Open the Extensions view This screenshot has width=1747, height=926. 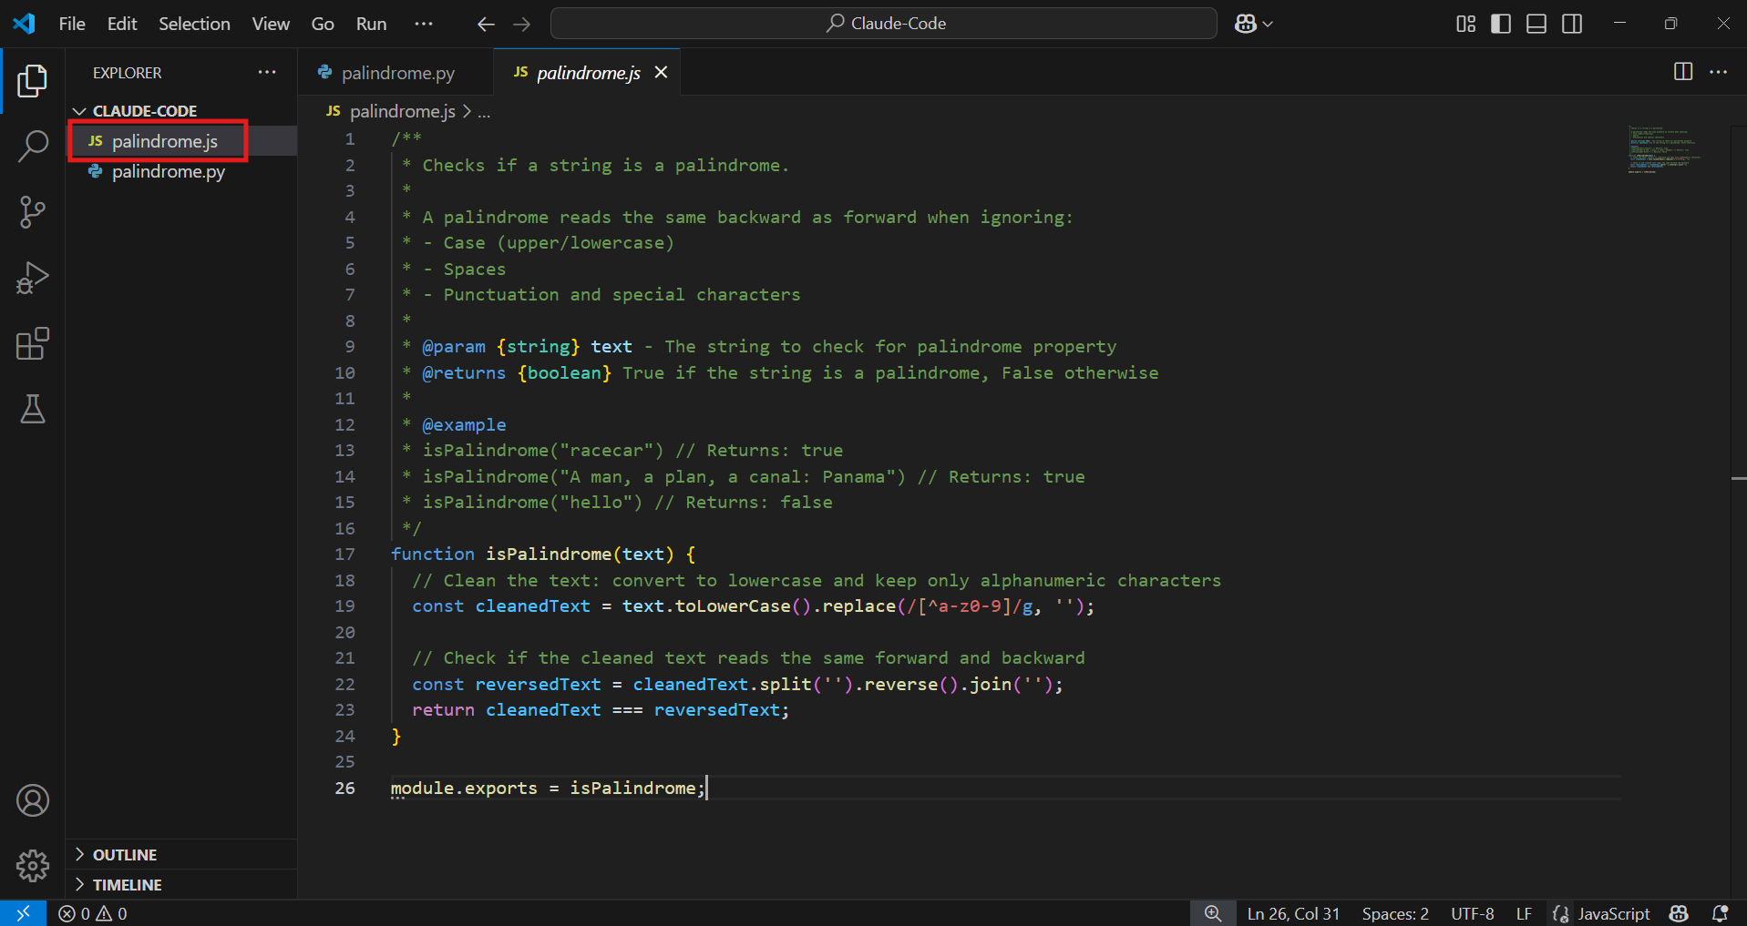[33, 344]
